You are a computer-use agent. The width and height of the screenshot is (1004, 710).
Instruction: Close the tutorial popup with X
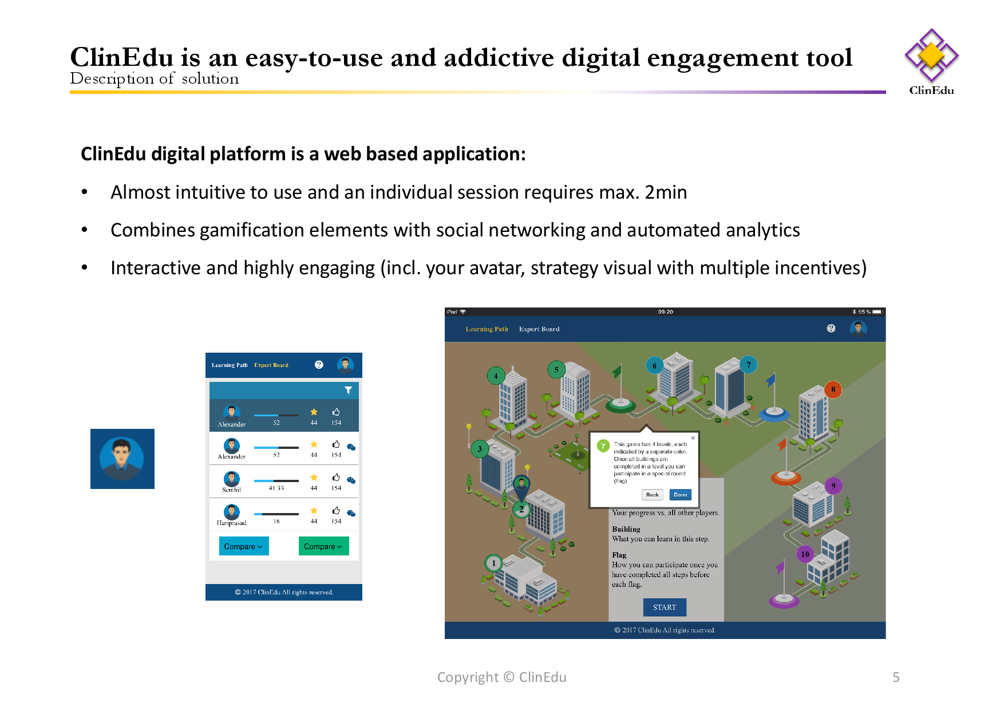[x=693, y=438]
